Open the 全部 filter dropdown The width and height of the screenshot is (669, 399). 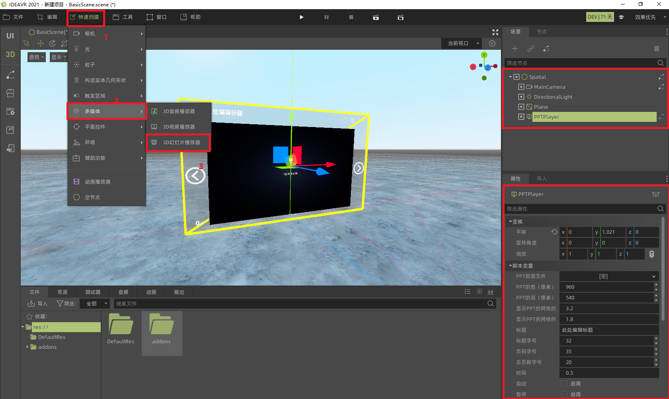point(95,303)
